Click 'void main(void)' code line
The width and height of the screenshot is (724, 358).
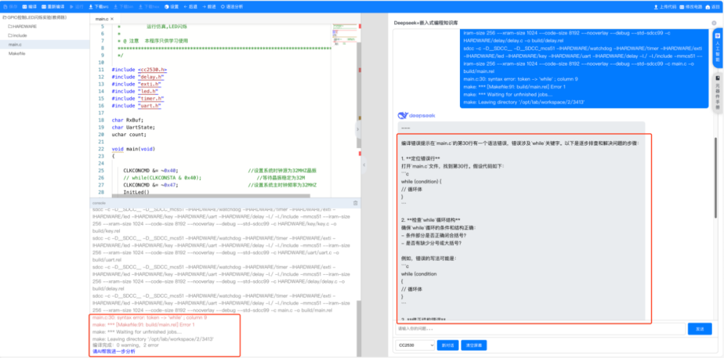(133, 149)
